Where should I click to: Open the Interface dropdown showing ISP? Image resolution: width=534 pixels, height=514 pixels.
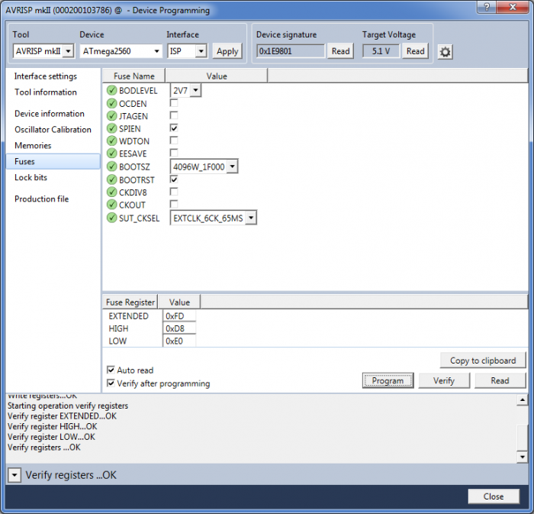point(187,51)
